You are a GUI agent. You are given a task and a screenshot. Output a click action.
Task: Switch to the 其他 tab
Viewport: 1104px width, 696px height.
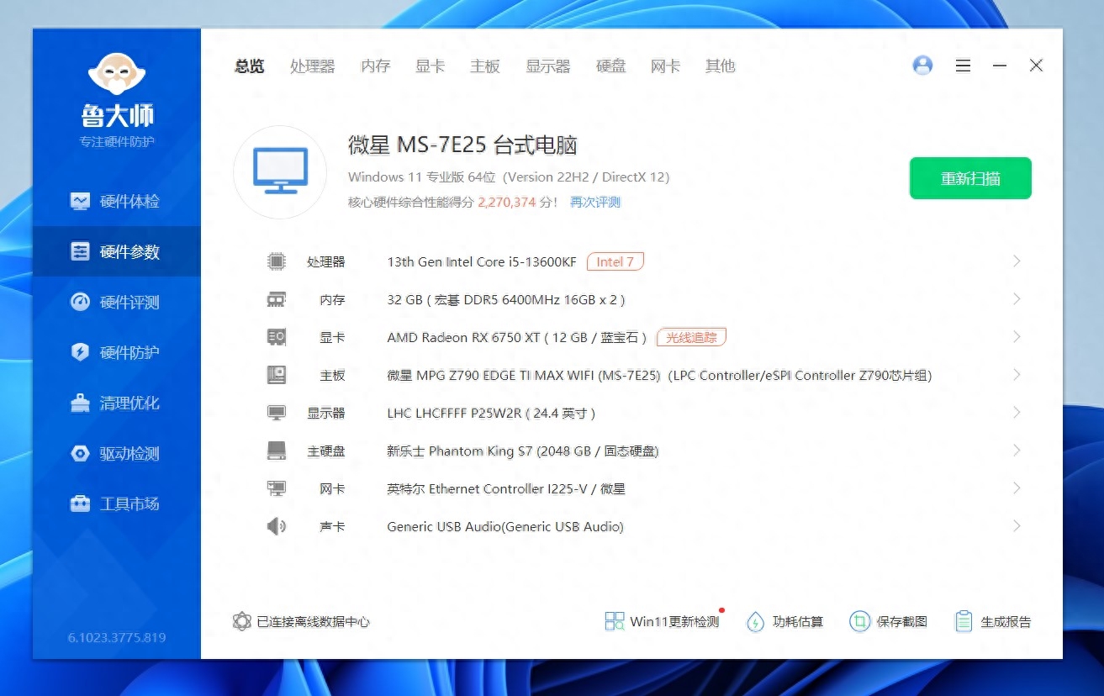(x=721, y=66)
